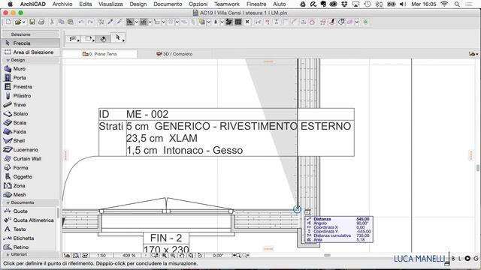Expand the Ulteriori toolbox section
The image size is (481, 270).
pyautogui.click(x=8, y=254)
